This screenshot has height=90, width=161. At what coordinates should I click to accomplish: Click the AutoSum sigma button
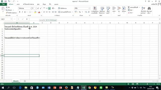pos(133,7)
